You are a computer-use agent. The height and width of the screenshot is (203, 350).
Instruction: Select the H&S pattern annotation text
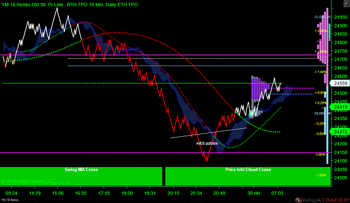click(207, 144)
